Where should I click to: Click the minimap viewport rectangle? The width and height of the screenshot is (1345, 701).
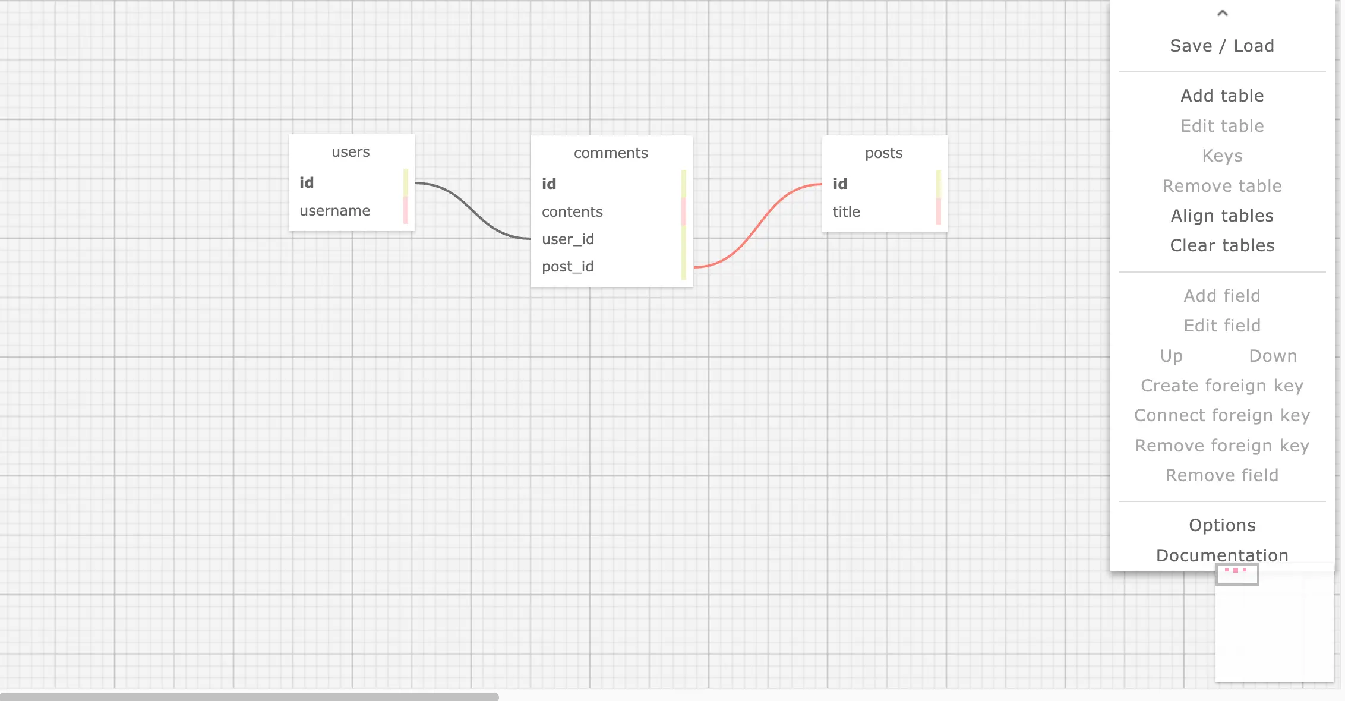point(1237,574)
